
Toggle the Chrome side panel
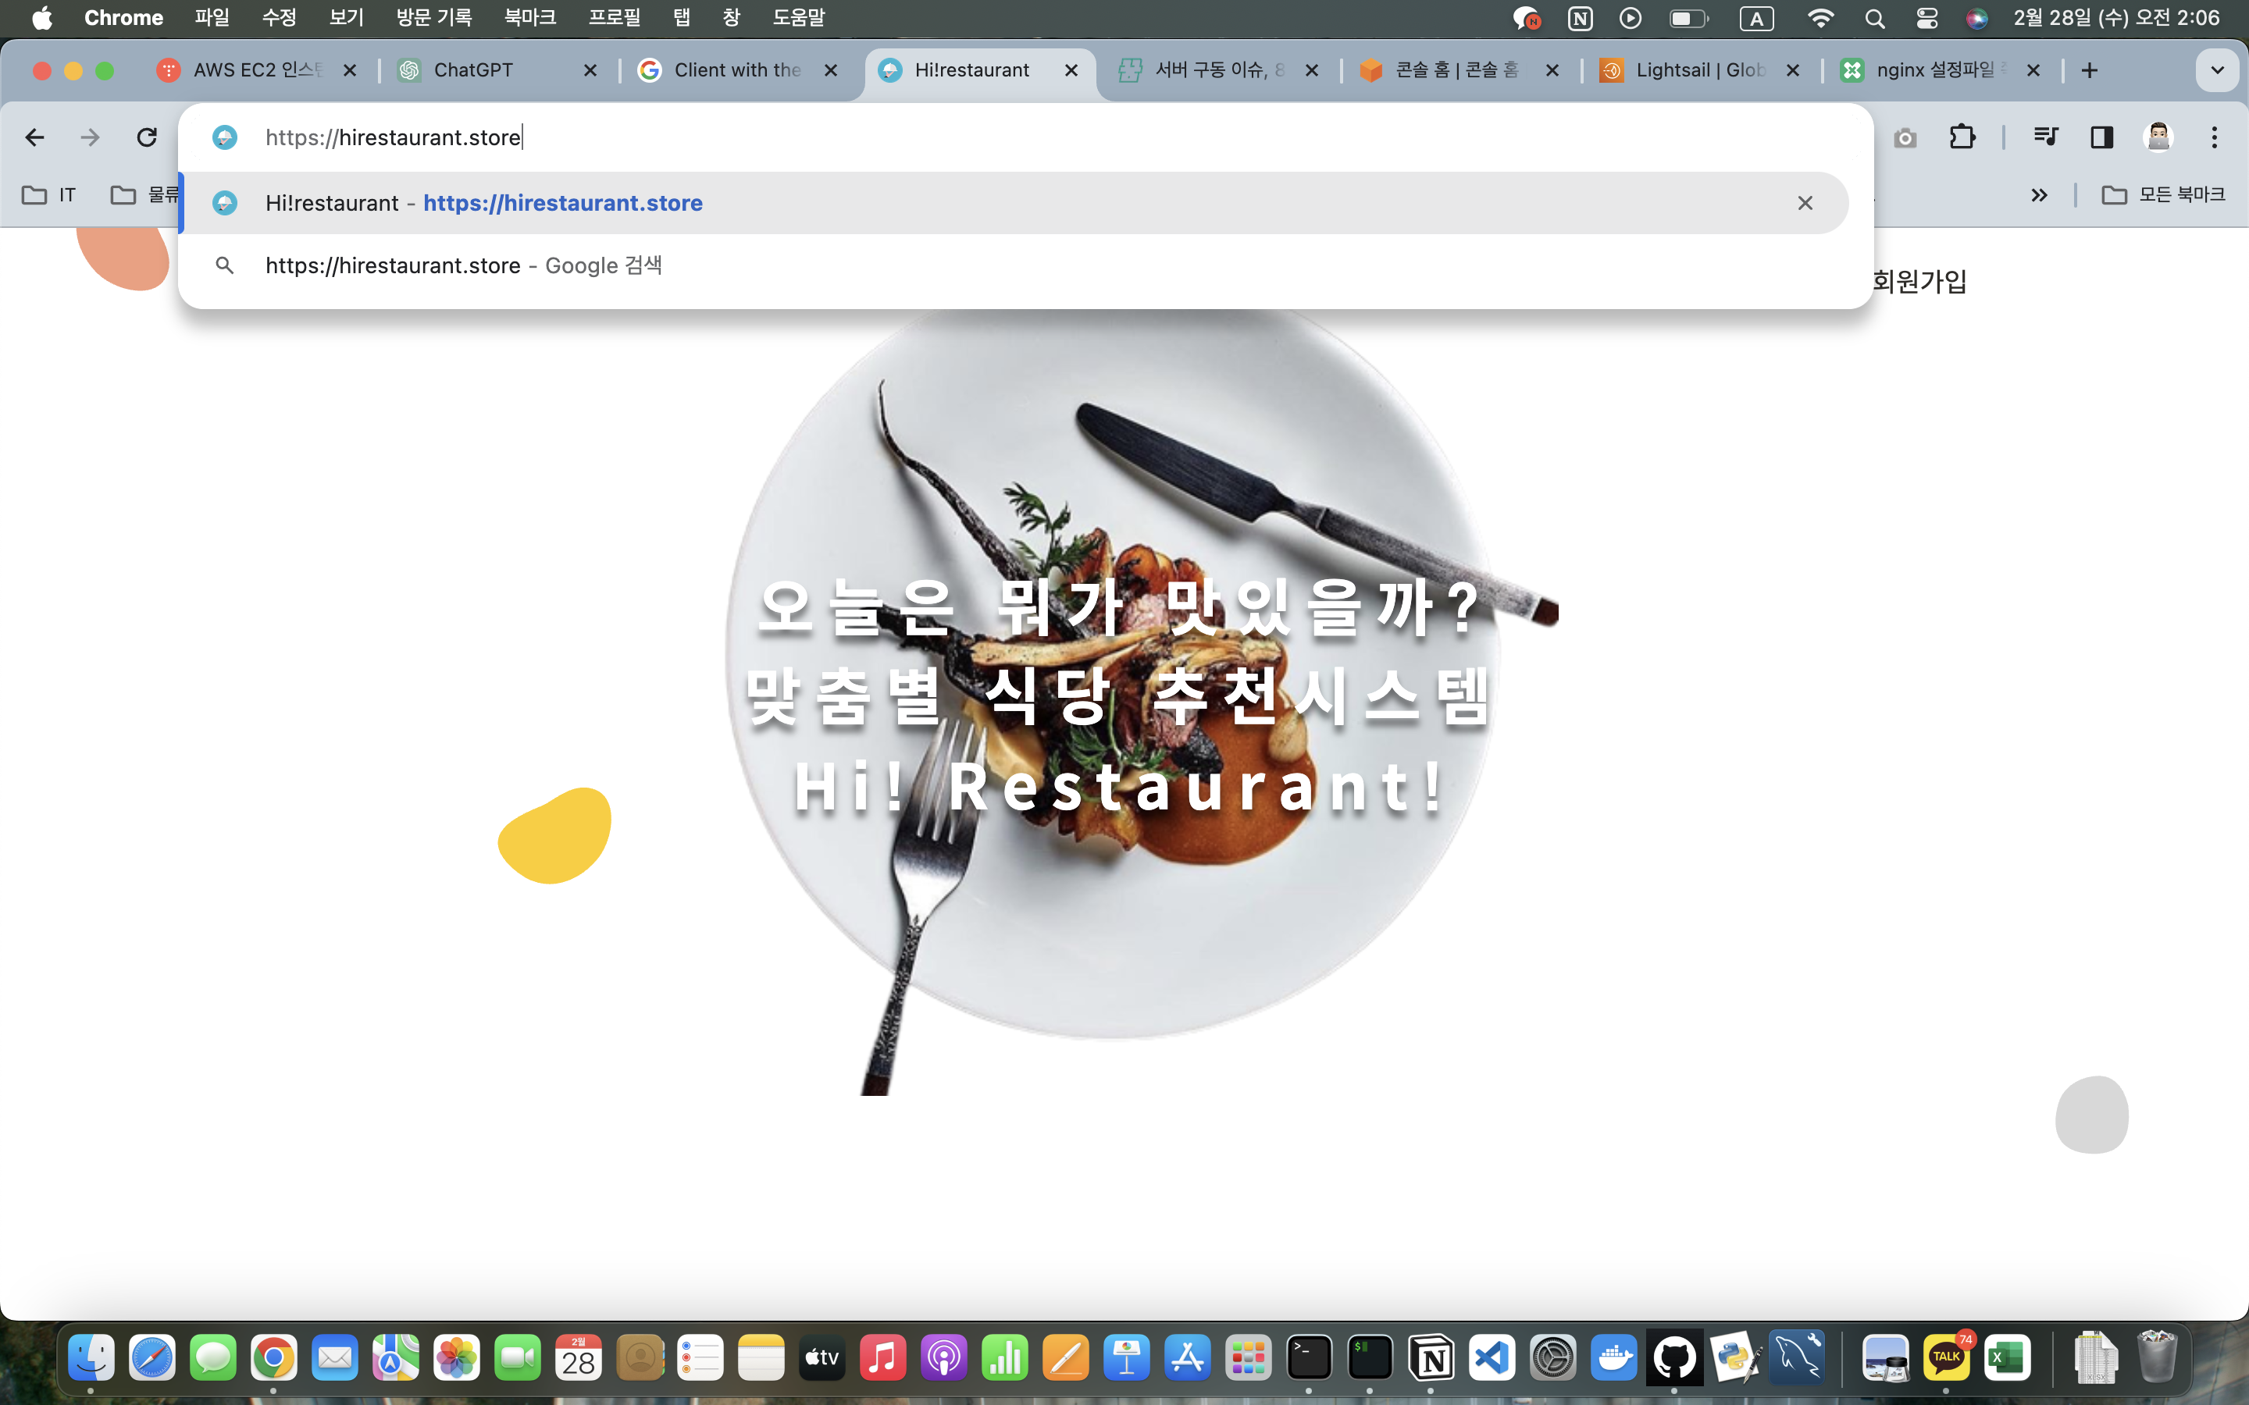(2101, 137)
